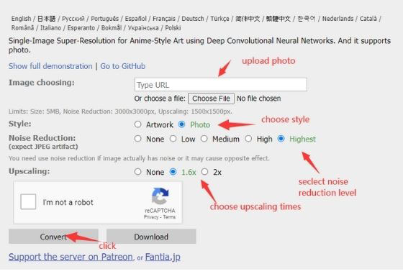Select the Photo style option
Viewport: 403px width, 274px height.
181,124
